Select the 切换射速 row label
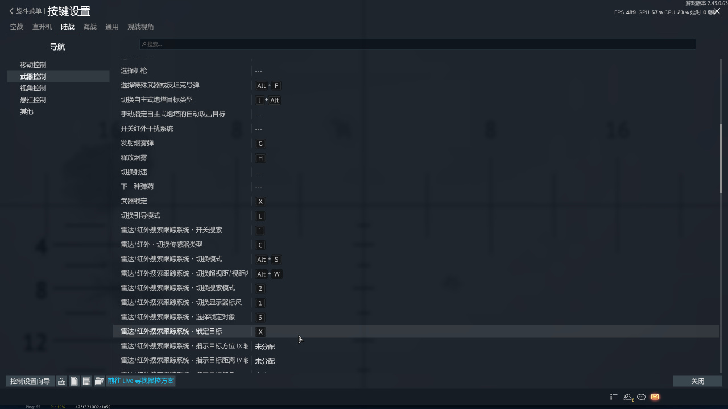The height and width of the screenshot is (409, 728). (x=134, y=172)
